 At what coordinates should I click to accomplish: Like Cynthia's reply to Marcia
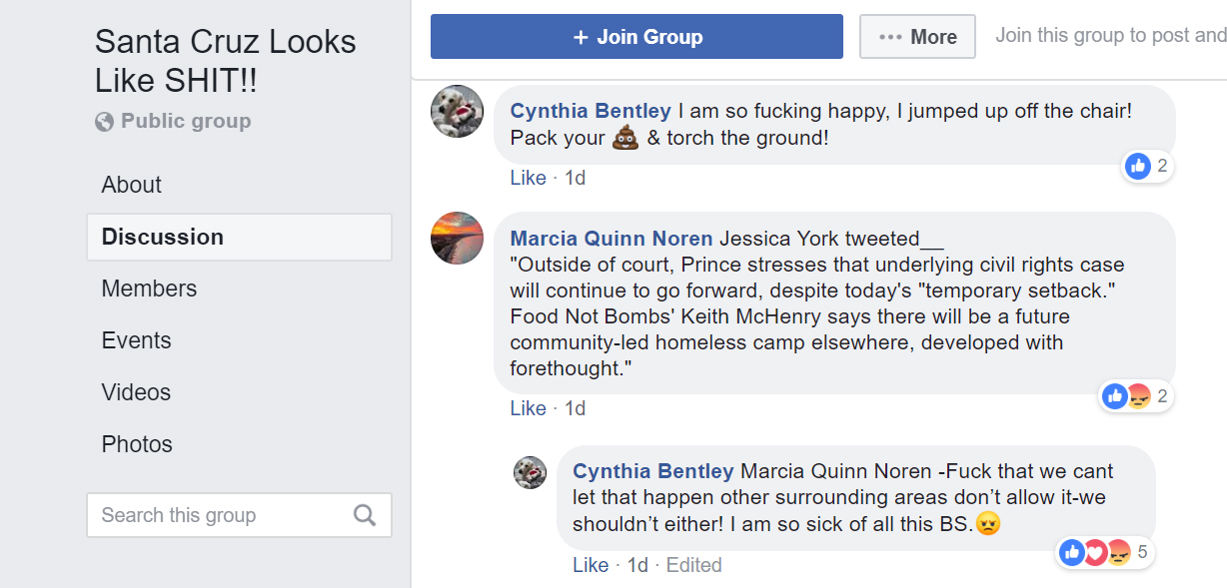pyautogui.click(x=591, y=565)
